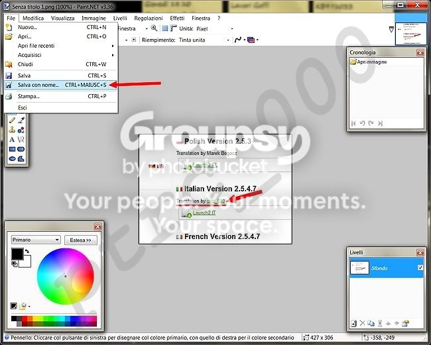Select the Recolor tool

click(21, 130)
